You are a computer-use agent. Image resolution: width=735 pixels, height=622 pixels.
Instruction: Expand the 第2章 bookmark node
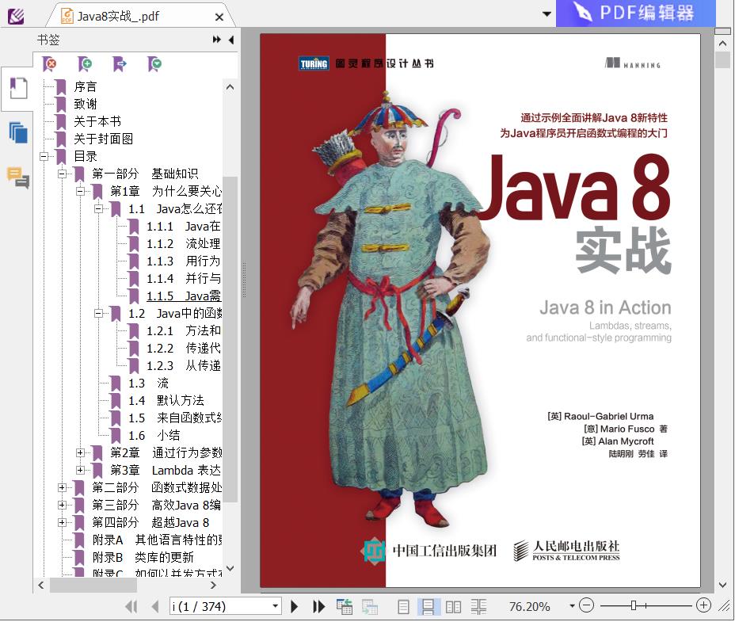point(80,452)
